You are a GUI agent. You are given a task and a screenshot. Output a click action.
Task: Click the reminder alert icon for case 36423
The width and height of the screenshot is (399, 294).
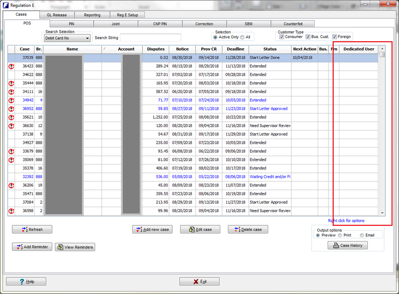11,66
